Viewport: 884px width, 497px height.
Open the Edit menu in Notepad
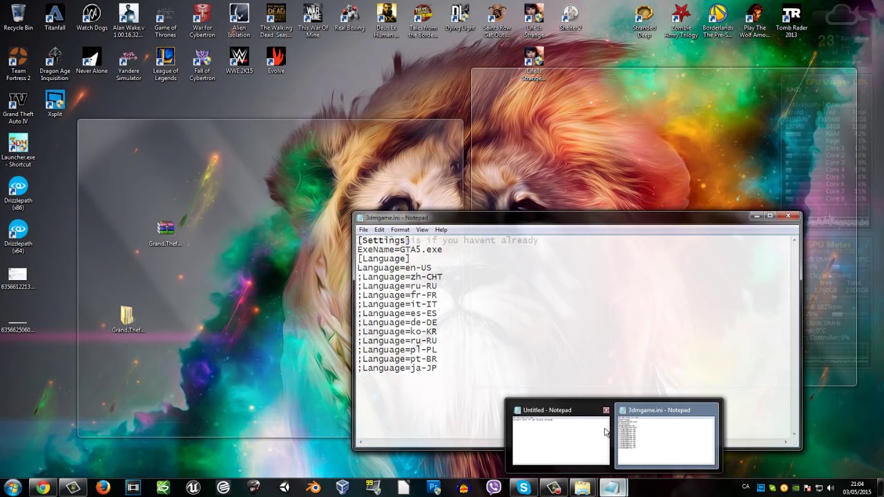pyautogui.click(x=379, y=230)
